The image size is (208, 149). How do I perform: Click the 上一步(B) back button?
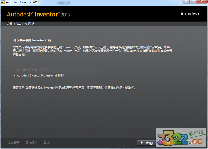pos(146,143)
